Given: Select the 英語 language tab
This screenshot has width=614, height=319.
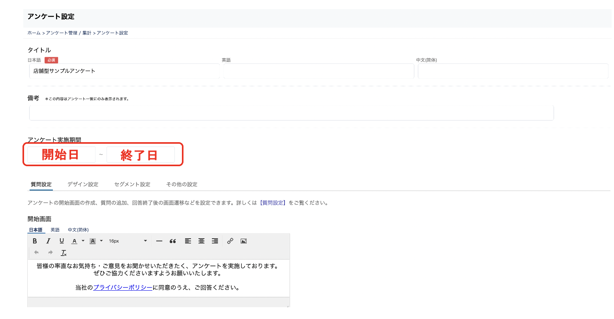Looking at the screenshot, I should point(55,229).
